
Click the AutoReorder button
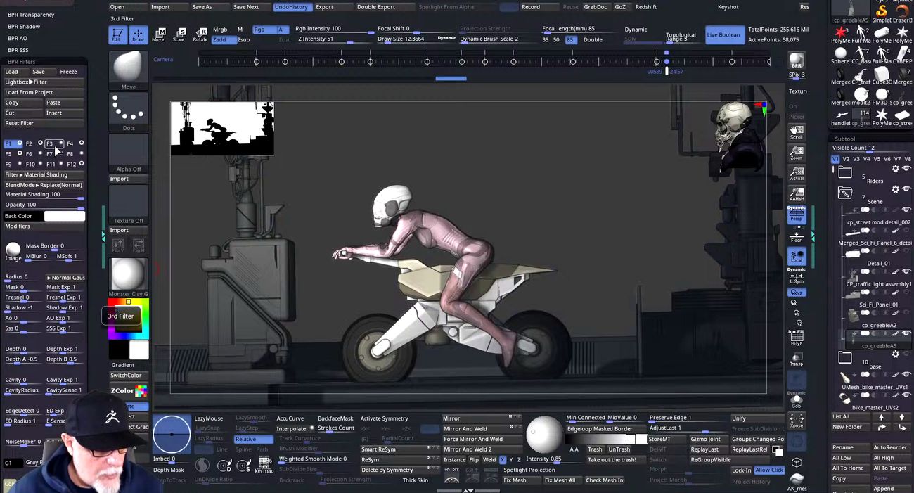click(890, 447)
